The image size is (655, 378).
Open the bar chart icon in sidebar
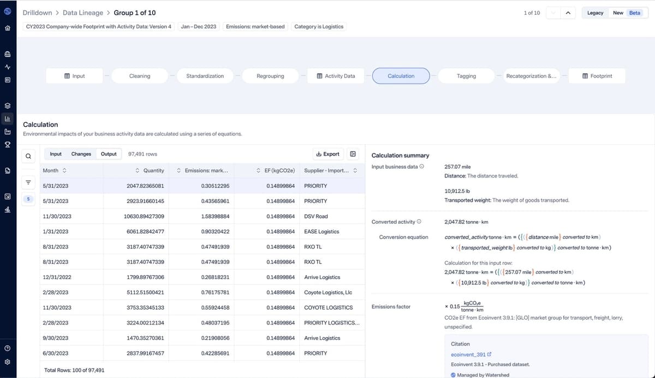[8, 119]
